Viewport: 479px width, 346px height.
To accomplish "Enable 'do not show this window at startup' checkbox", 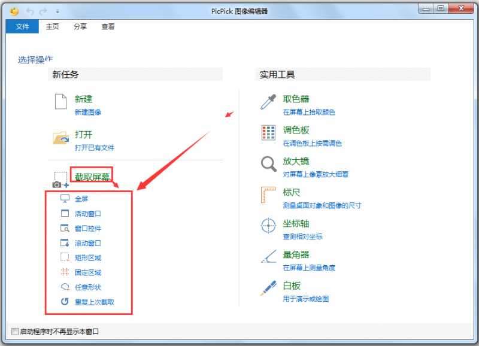I will 16,332.
